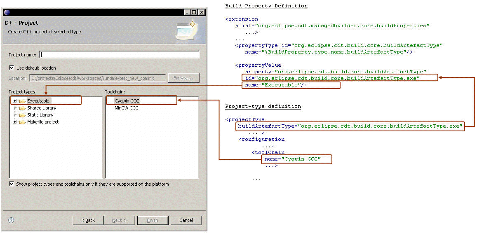Screen dimensions: 477x233
Task: Click the Build Property Definition heading
Action: click(x=266, y=6)
